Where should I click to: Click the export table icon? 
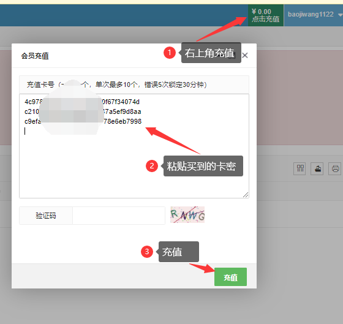317,168
